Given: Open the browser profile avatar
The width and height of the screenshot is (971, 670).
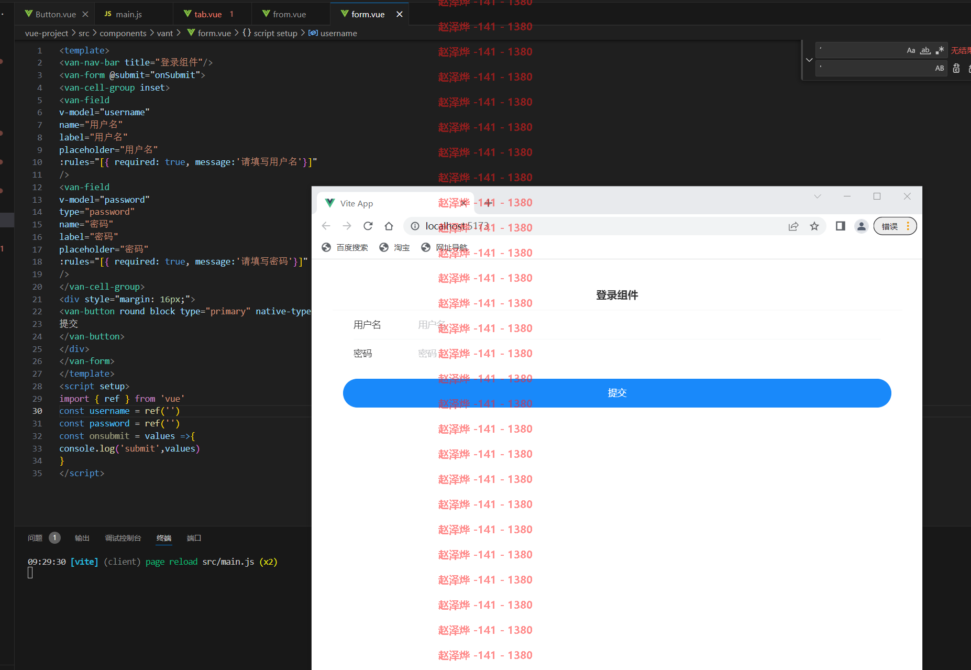Looking at the screenshot, I should (862, 226).
